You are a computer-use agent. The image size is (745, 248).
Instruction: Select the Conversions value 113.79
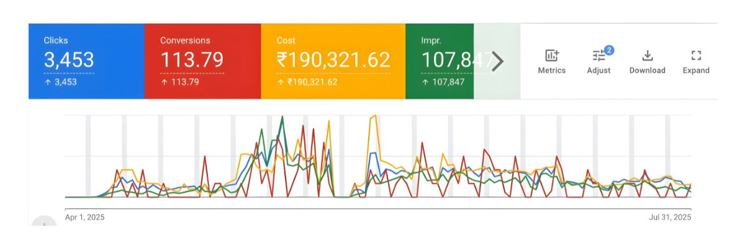point(192,60)
